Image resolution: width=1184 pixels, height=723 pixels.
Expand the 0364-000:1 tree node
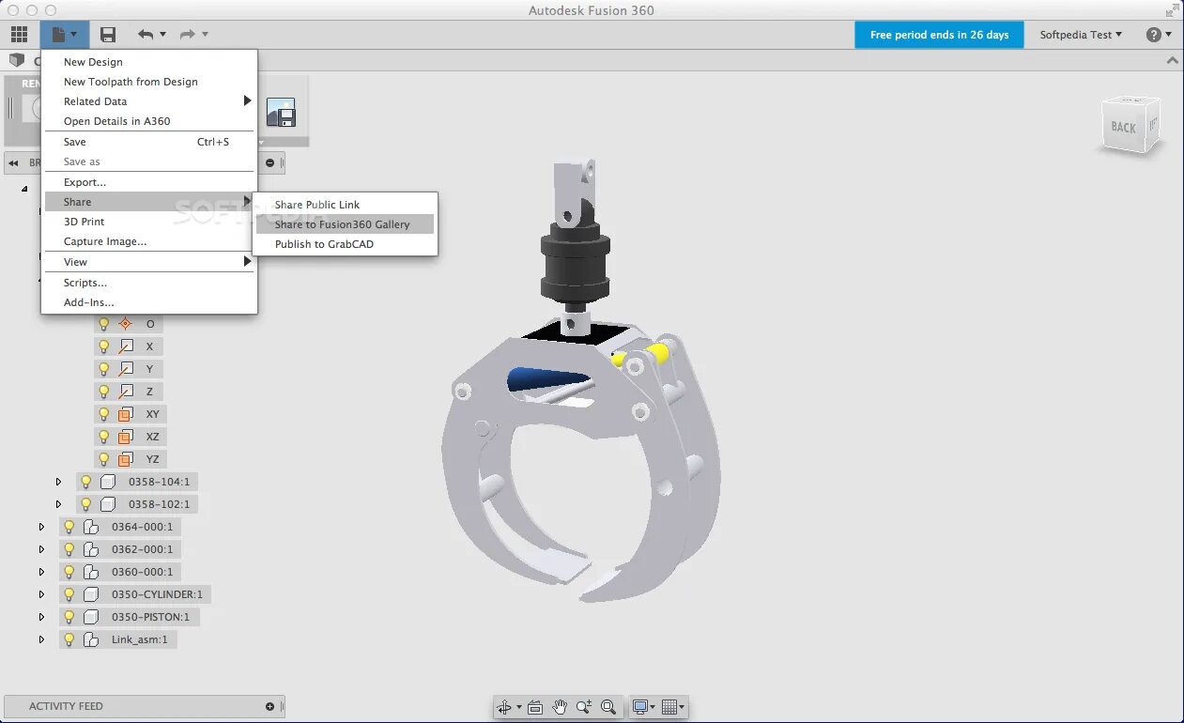41,527
